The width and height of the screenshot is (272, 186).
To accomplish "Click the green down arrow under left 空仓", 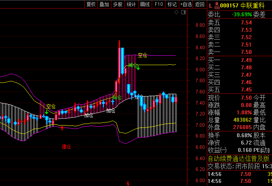I will point(47,112).
